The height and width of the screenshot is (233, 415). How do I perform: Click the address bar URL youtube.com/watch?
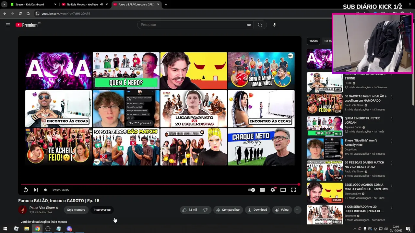[66, 14]
